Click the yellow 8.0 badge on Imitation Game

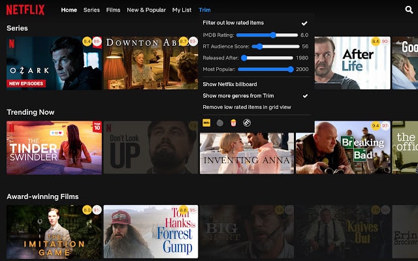(87, 210)
